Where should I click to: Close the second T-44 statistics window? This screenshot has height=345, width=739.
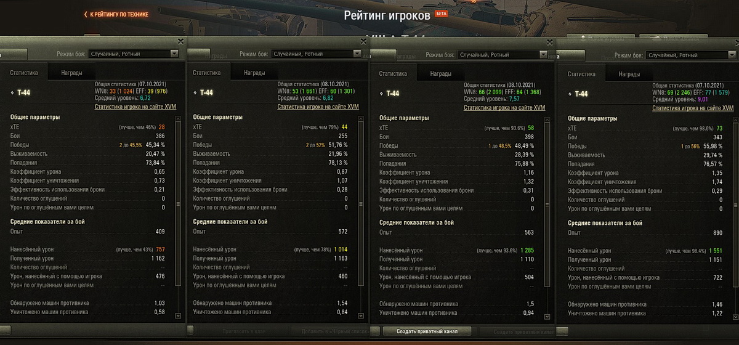363,41
